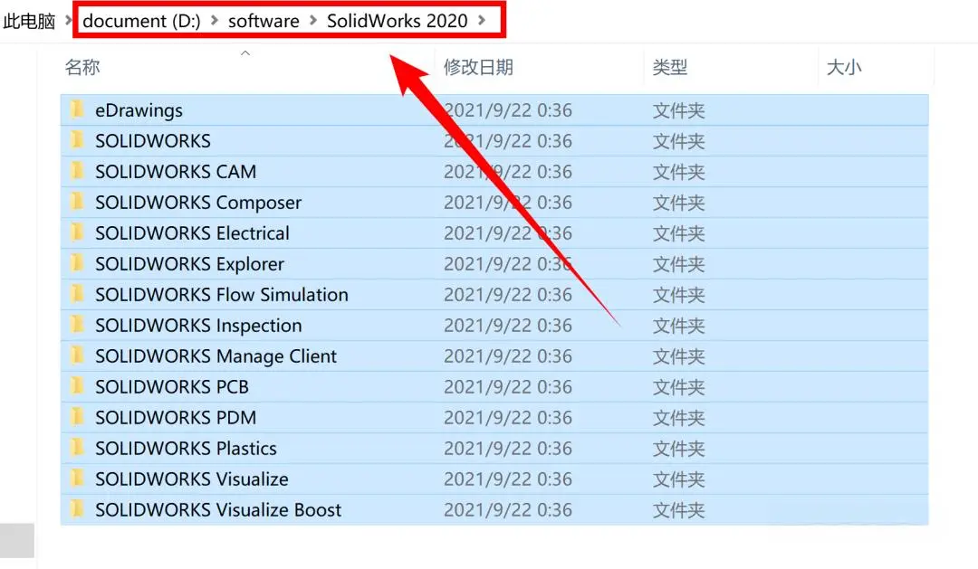Toggle sort direction arrow above 名称
This screenshot has width=978, height=569.
pyautogui.click(x=245, y=53)
